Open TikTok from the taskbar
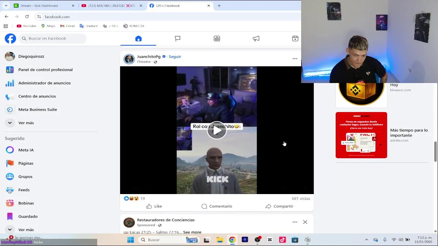The height and width of the screenshot is (246, 438). click(282, 240)
